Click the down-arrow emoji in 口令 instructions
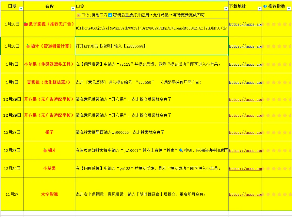This screenshot has width=292, height=217. tap(110, 15)
